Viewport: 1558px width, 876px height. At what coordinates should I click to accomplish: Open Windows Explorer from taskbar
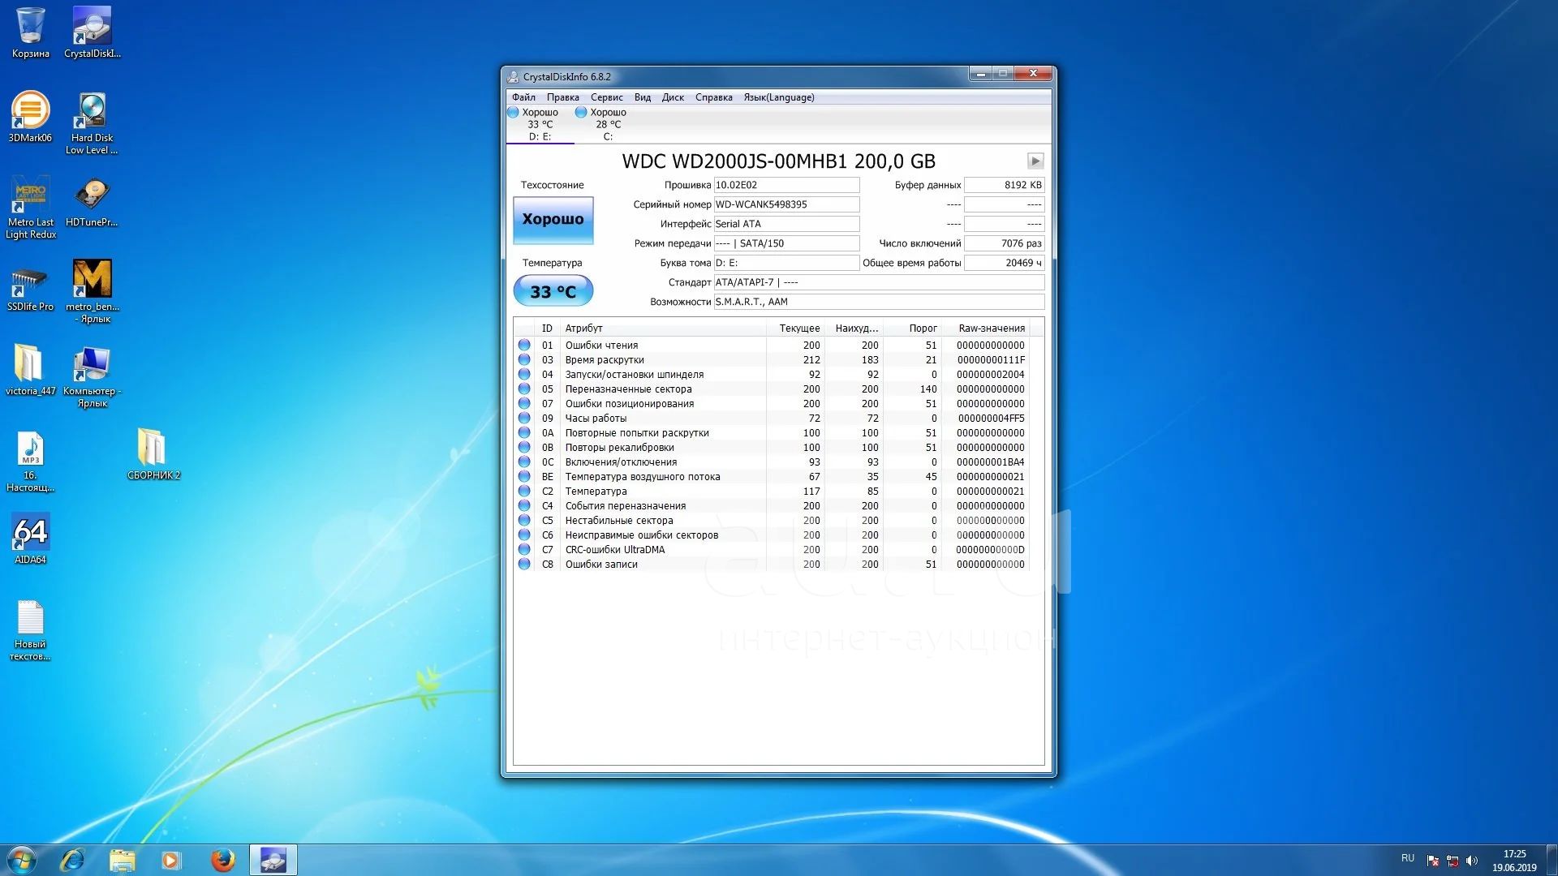click(x=123, y=860)
